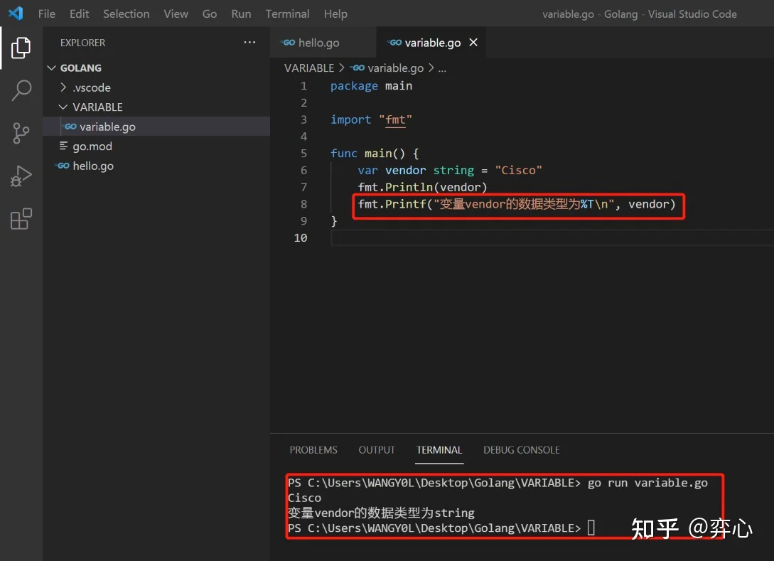
Task: Open the Search view icon
Action: click(21, 90)
